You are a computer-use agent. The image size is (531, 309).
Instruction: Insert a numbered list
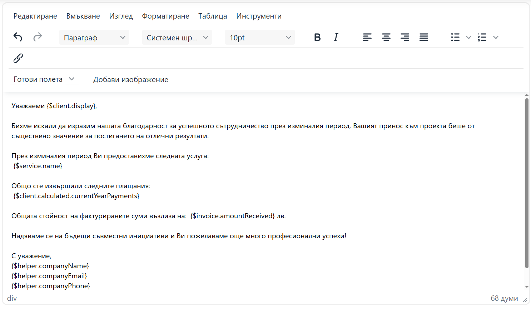tap(482, 37)
